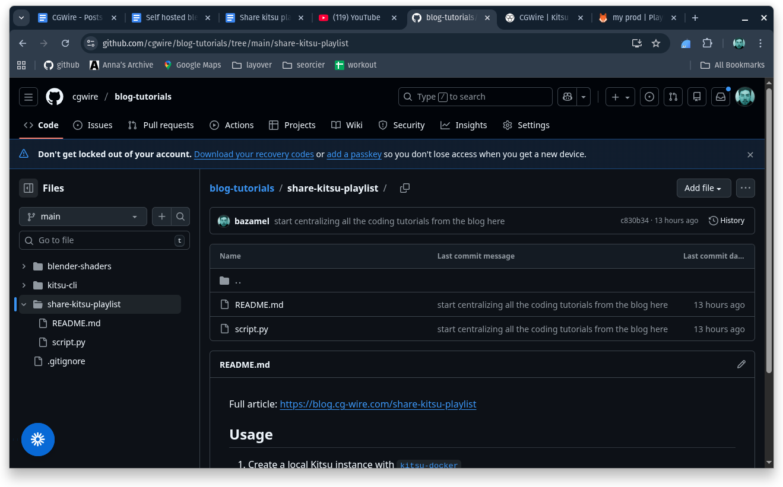This screenshot has width=783, height=487.
Task: Click the page vertical scrollbar
Action: coord(769,231)
